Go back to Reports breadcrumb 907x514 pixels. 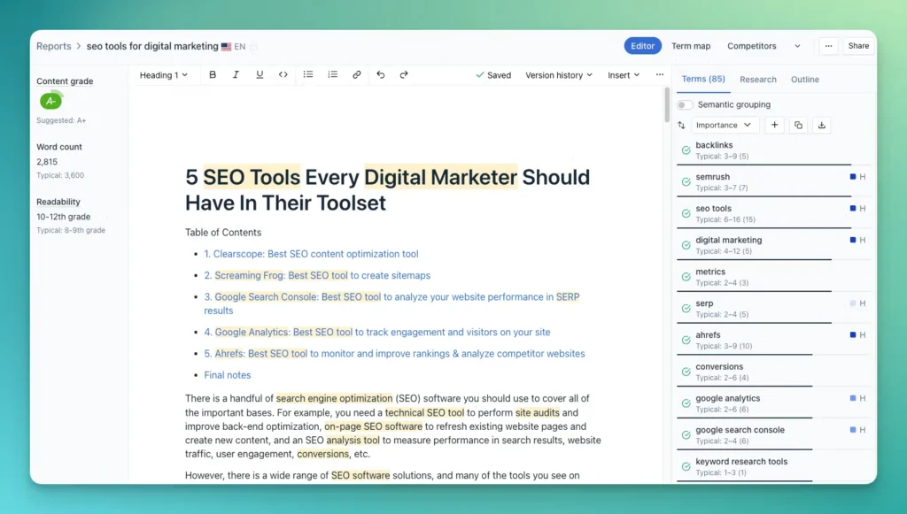tap(54, 46)
